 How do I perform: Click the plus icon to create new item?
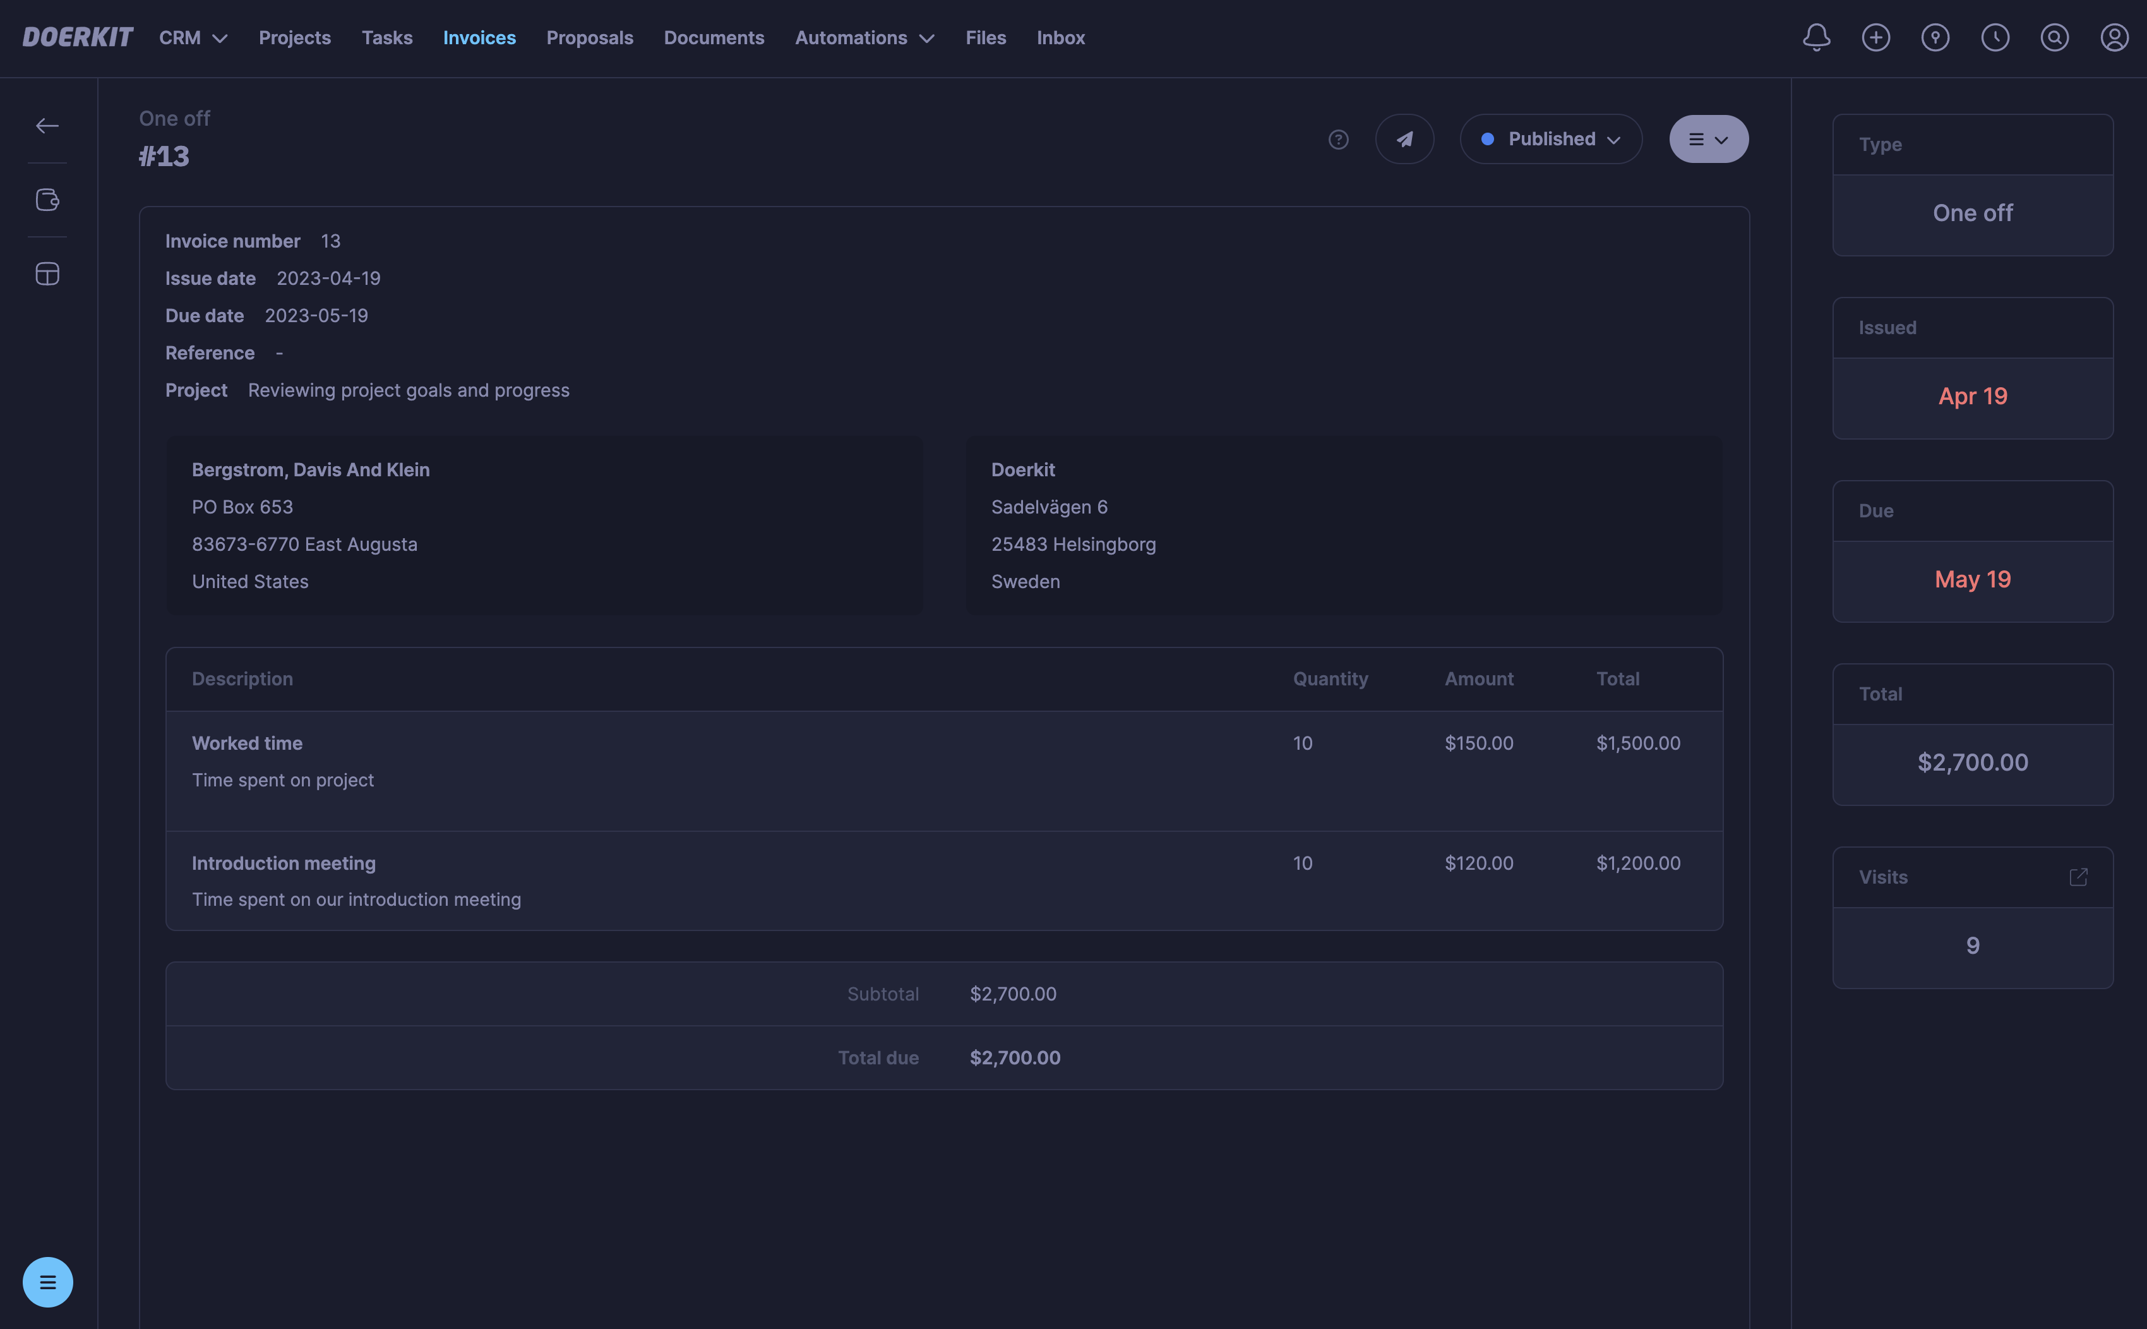pos(1875,37)
